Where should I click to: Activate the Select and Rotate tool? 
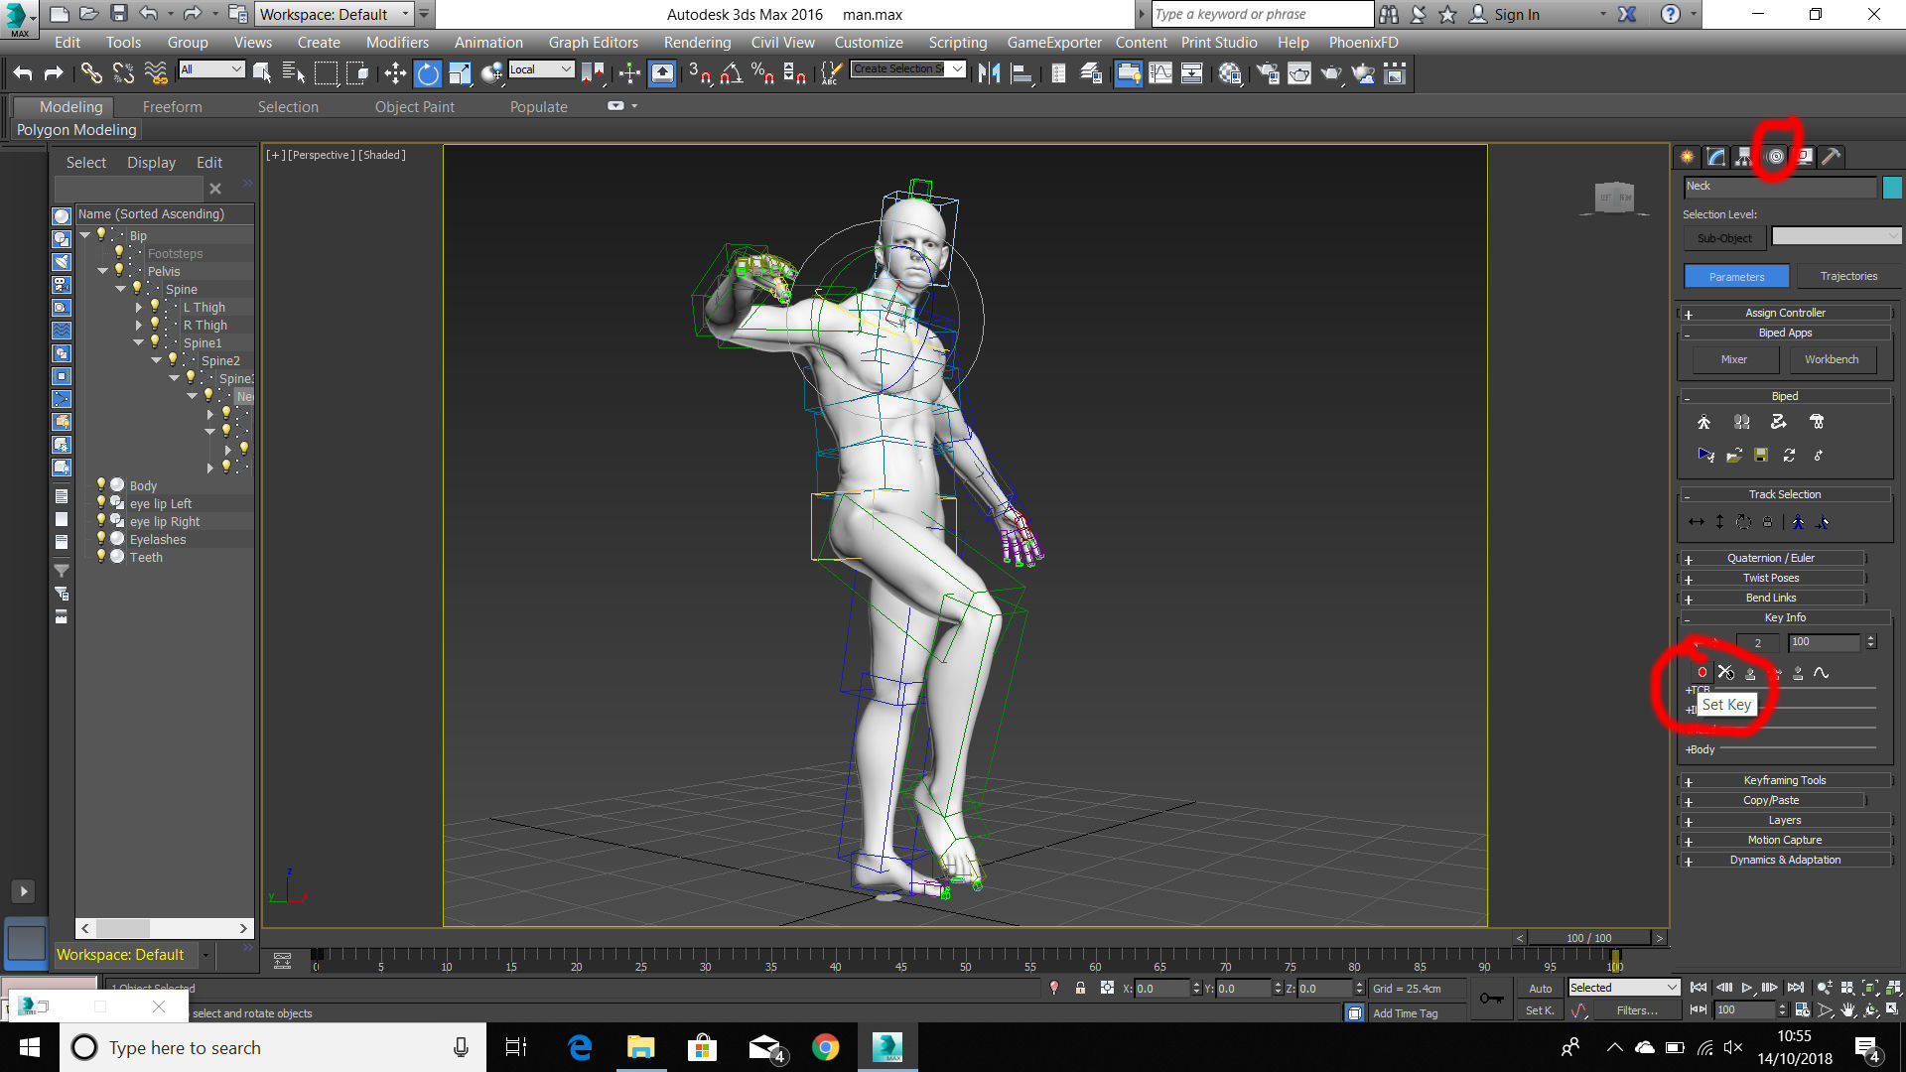[427, 73]
